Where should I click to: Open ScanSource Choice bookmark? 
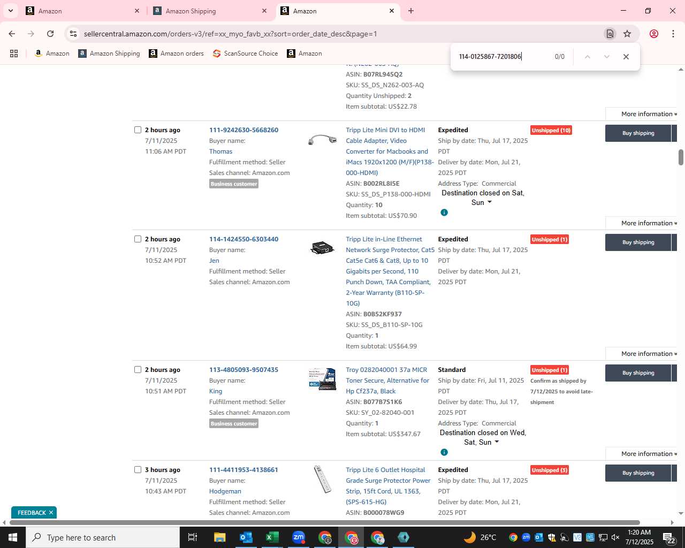(245, 54)
